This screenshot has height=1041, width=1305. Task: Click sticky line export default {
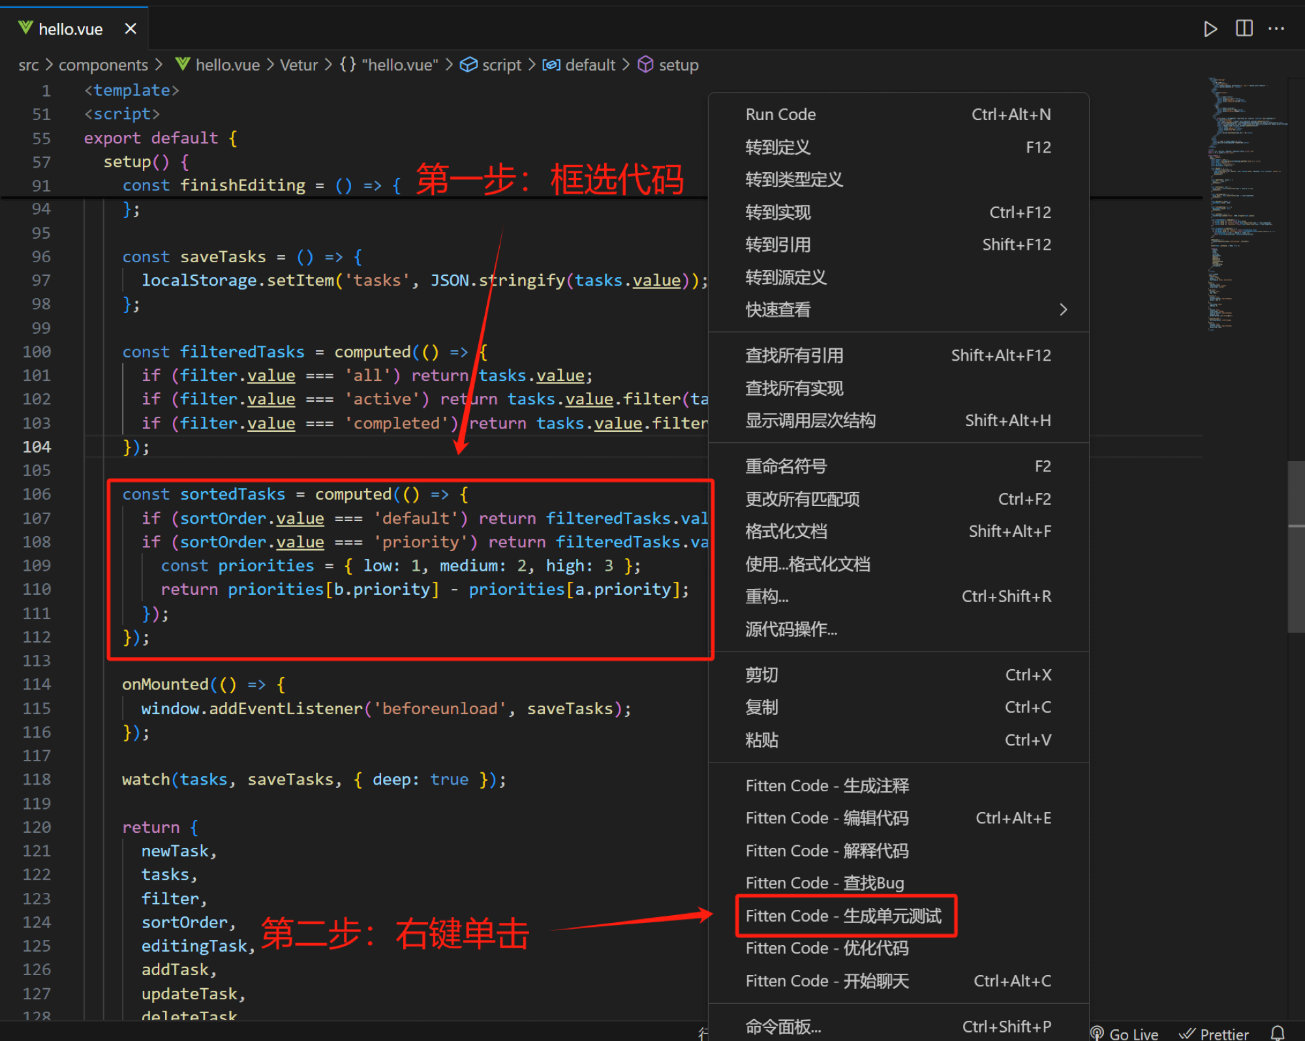161,138
